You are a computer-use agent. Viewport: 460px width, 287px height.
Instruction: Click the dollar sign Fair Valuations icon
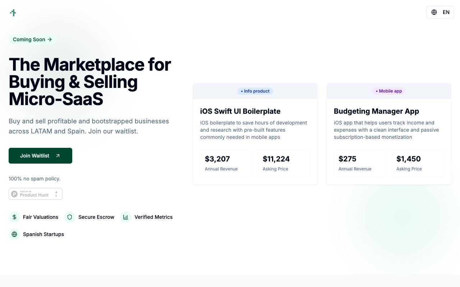click(14, 217)
